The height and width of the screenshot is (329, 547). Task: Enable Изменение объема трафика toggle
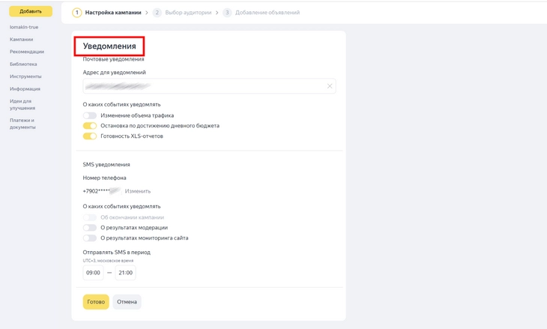click(x=90, y=115)
